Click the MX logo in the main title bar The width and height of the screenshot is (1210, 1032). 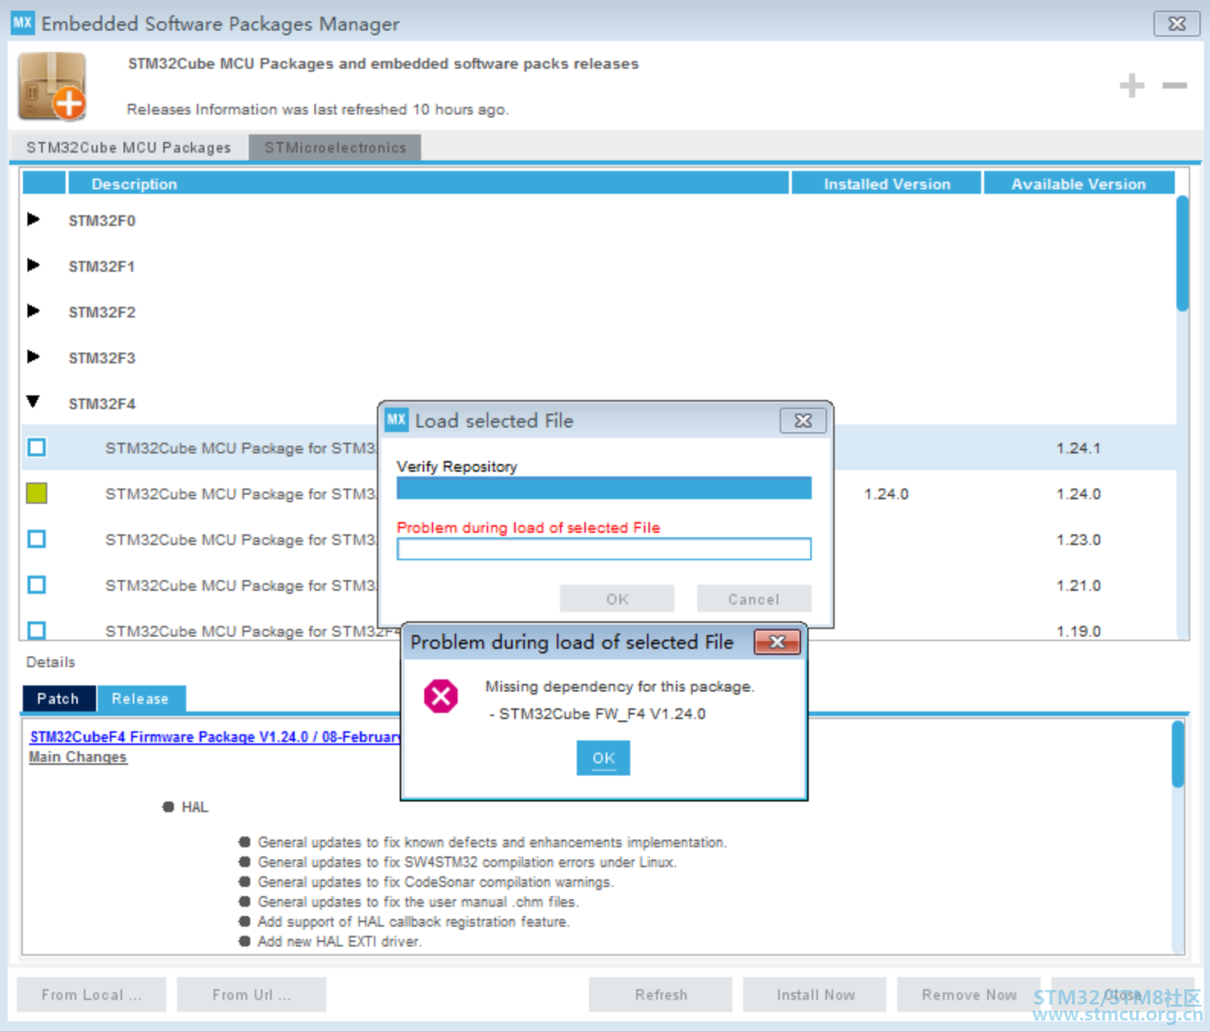[x=22, y=23]
